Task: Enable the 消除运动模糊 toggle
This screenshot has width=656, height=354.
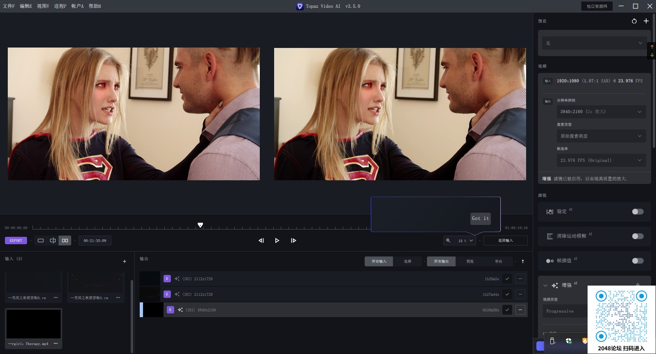Action: pos(638,236)
